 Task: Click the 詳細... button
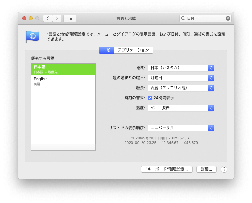206,169
